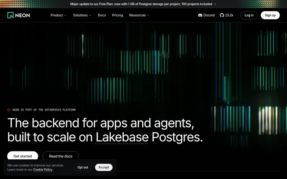Open the Product menu label
Image resolution: width=287 pixels, height=179 pixels.
tap(57, 15)
